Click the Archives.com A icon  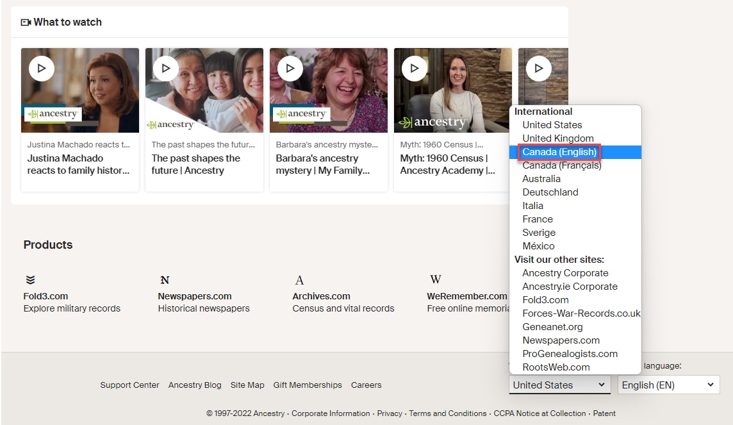299,279
